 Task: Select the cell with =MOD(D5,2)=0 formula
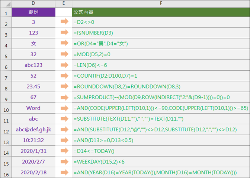click(161, 54)
